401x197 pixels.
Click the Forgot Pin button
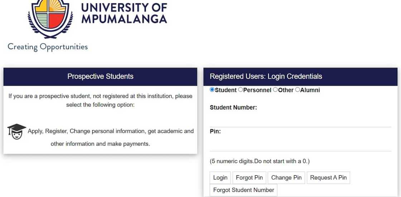tap(249, 178)
